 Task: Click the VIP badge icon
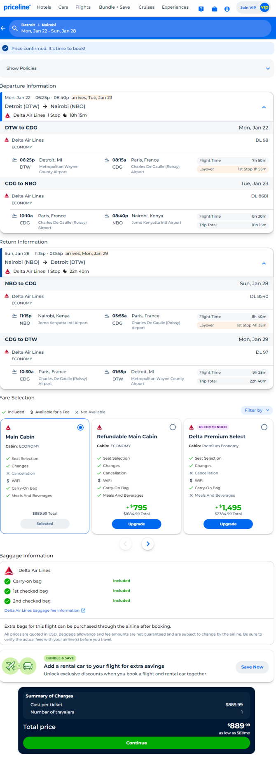pyautogui.click(x=264, y=7)
